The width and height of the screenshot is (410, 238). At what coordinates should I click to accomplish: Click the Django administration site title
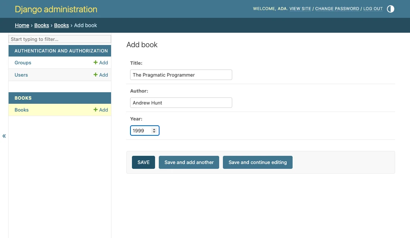click(x=56, y=9)
